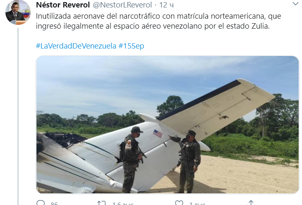The height and width of the screenshot is (205, 302).
Task: Expand the tweet options chevron menu
Action: [x=295, y=4]
